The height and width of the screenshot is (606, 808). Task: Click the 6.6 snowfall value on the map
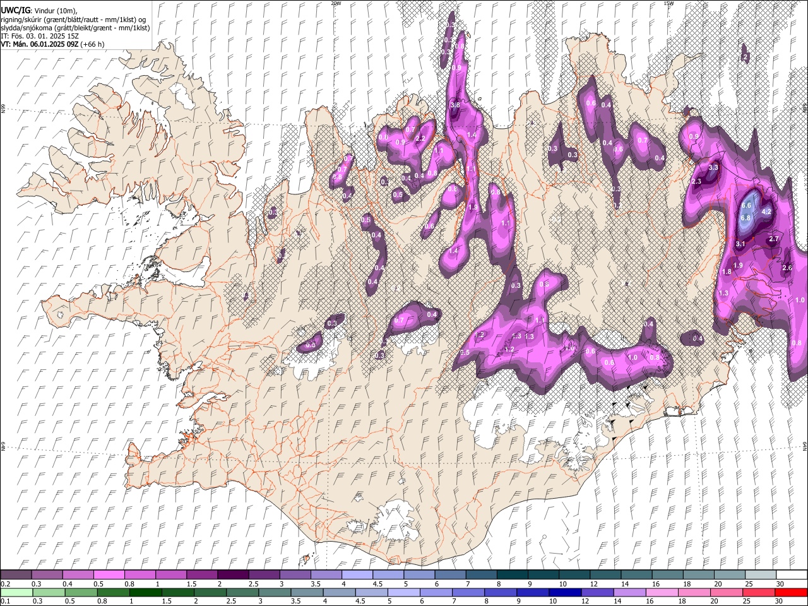tap(746, 206)
